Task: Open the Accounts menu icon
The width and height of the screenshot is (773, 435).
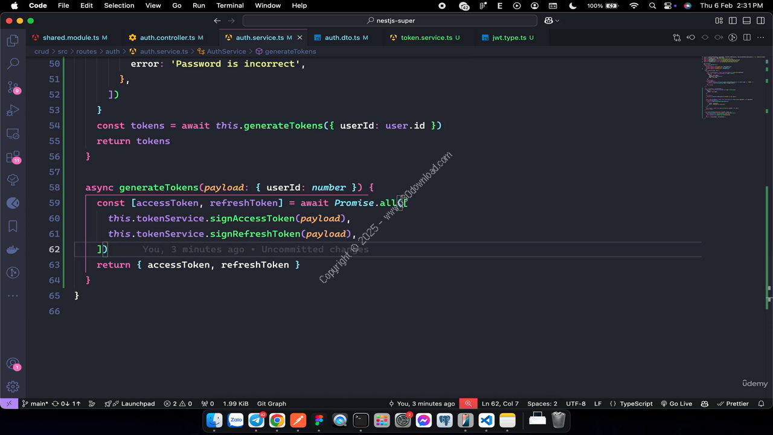Action: pos(13,364)
